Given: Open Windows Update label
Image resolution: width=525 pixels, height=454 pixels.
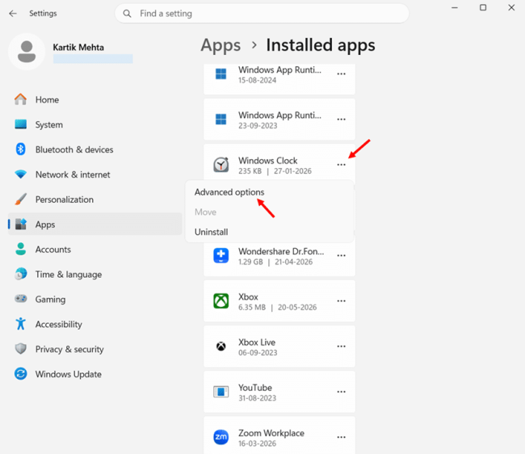Looking at the screenshot, I should pyautogui.click(x=69, y=374).
